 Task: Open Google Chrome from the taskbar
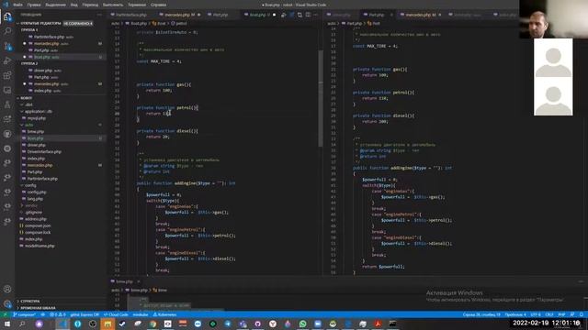(x=153, y=324)
